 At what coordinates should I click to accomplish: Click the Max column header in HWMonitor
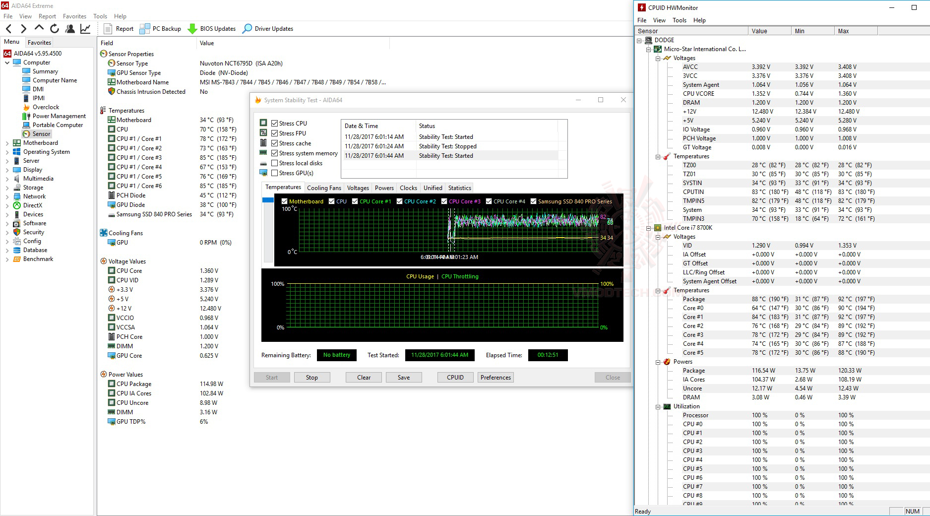[x=856, y=31]
